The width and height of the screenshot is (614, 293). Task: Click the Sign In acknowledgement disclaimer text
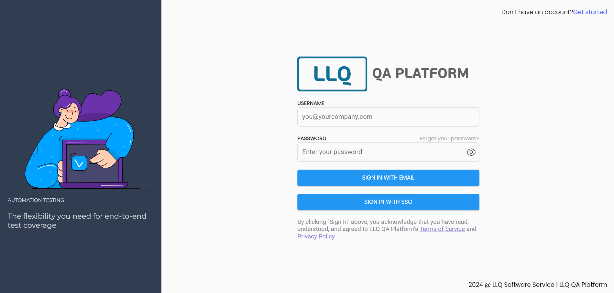click(387, 229)
